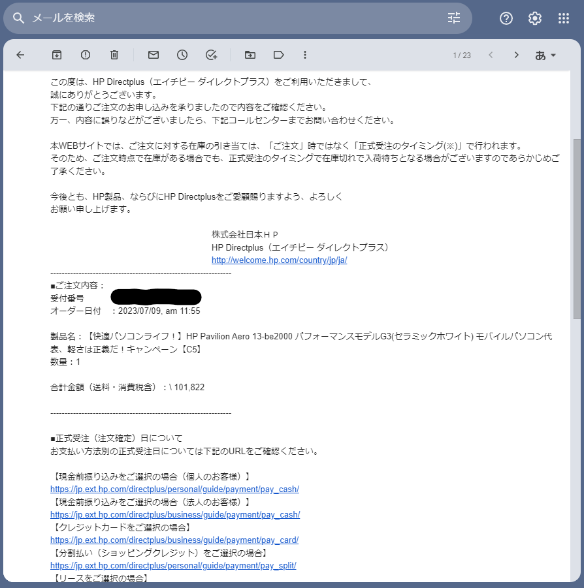Click the vertical scrollbar thumb
Screen dimensions: 584x588
[x=577, y=229]
